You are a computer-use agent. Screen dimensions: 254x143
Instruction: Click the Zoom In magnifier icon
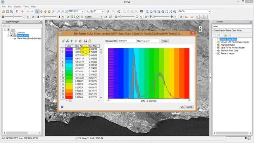point(59,12)
